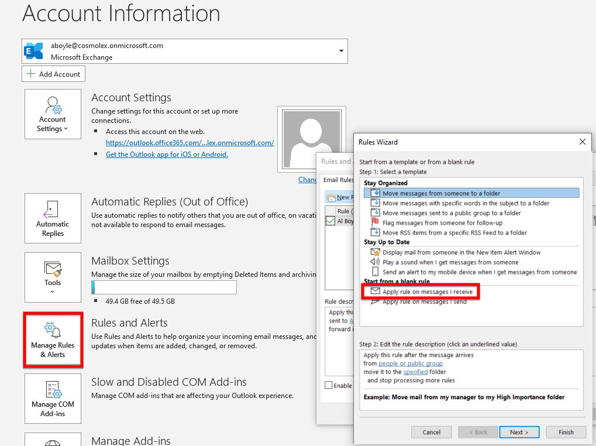Click the Manage COM Add-ins document gear icon

click(54, 389)
